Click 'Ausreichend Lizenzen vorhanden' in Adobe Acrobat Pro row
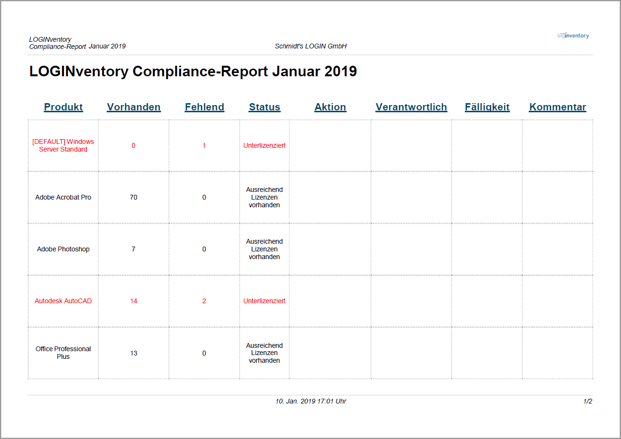 (264, 197)
